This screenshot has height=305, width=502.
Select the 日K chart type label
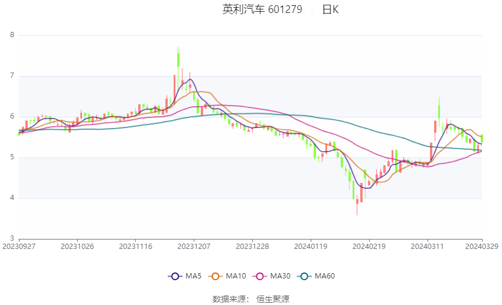[x=330, y=9]
